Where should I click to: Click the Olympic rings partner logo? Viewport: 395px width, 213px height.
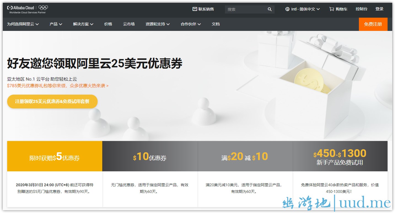pos(43,8)
